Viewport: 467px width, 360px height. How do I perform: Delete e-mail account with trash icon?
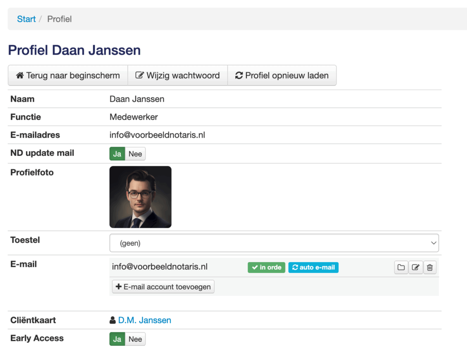pyautogui.click(x=430, y=267)
